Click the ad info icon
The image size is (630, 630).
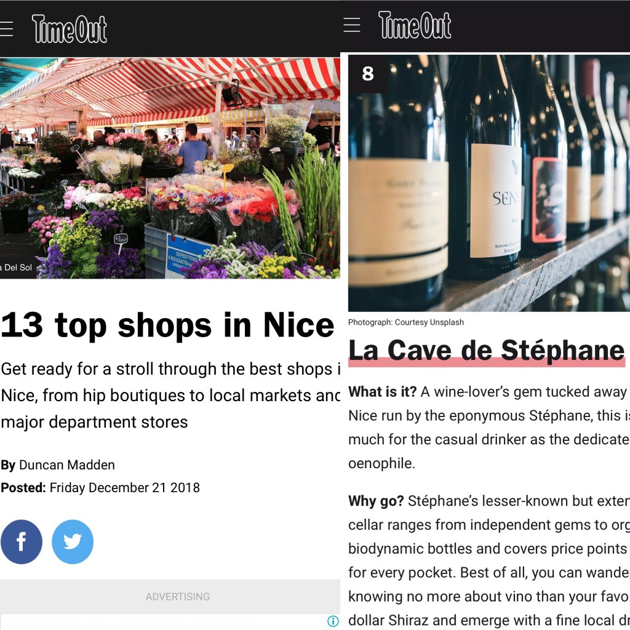333,621
